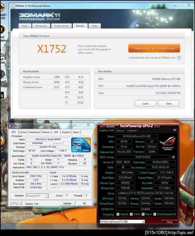Click the Load button in Run Details

145,104
